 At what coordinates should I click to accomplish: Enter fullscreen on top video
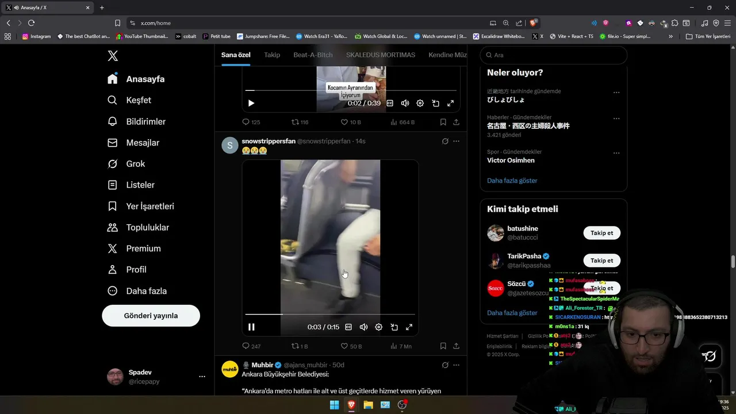click(451, 103)
